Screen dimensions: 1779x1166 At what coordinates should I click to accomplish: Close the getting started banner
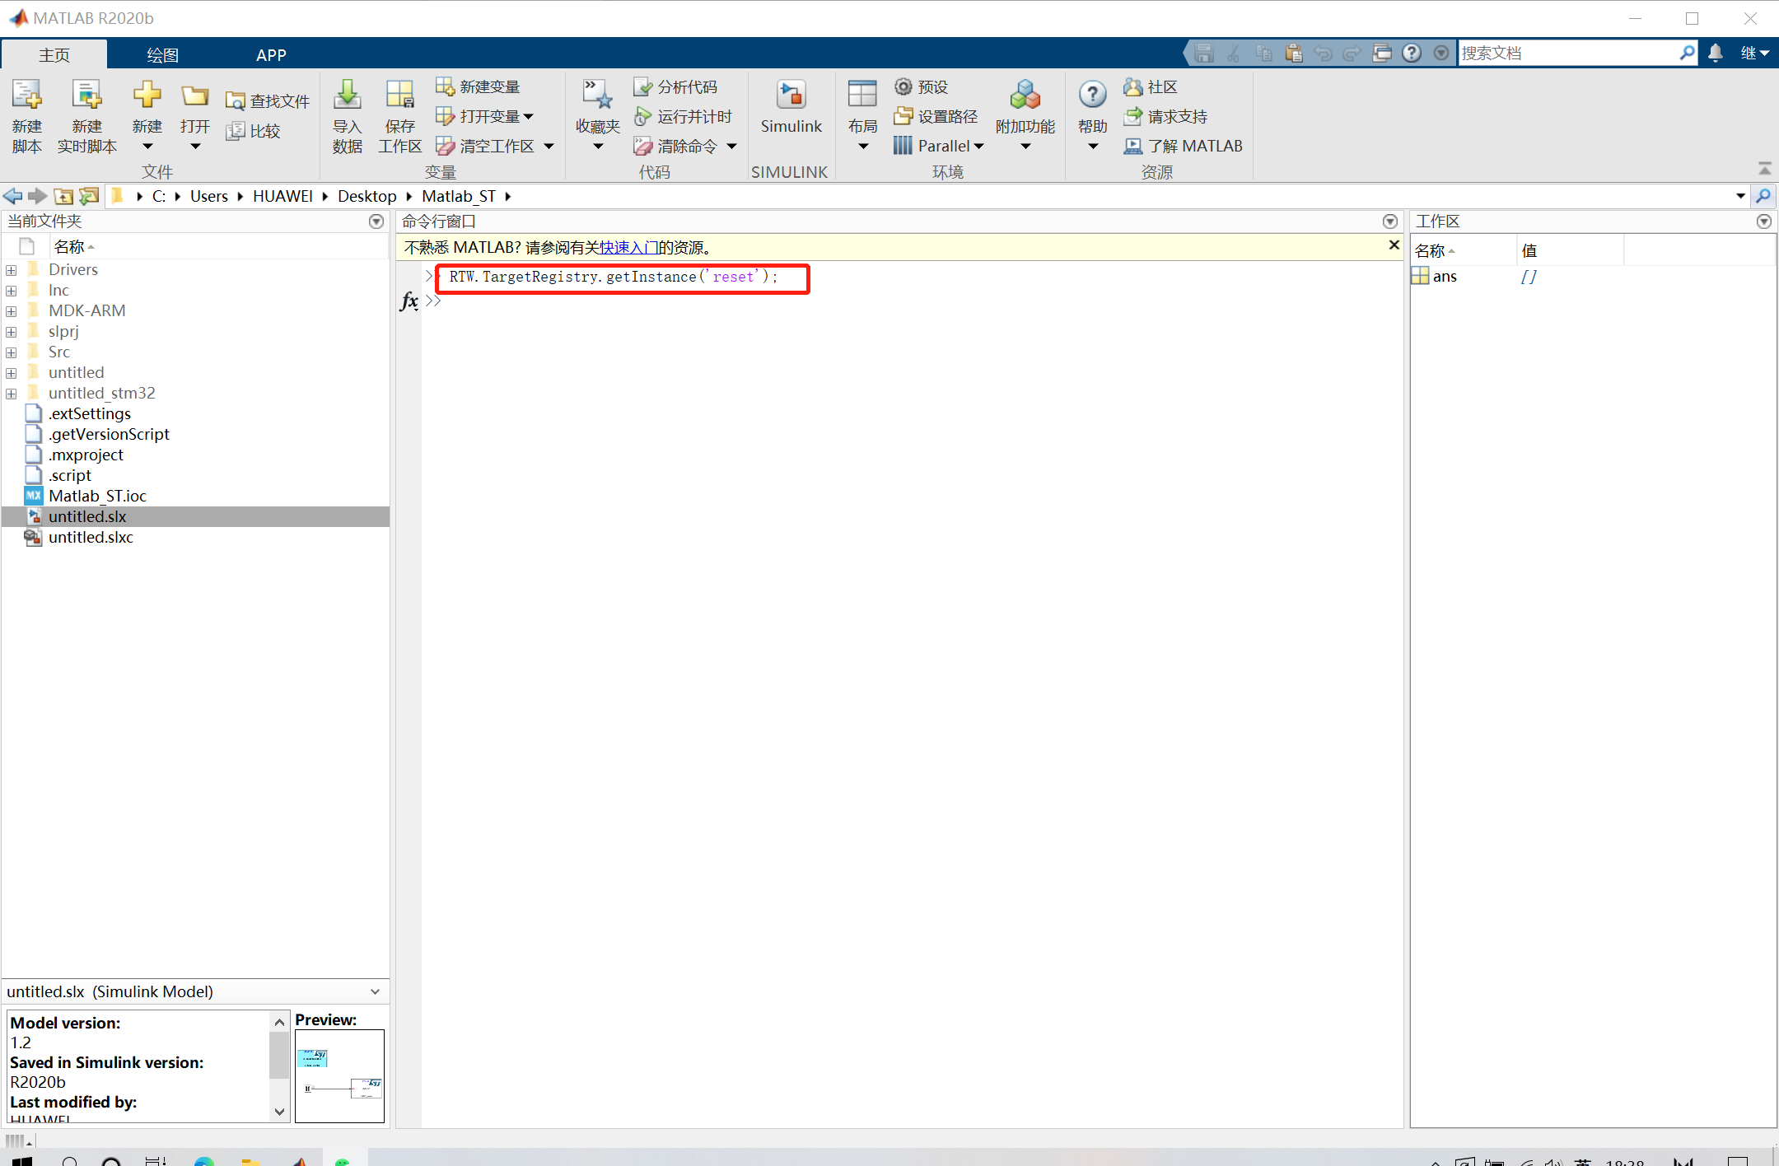(1394, 245)
